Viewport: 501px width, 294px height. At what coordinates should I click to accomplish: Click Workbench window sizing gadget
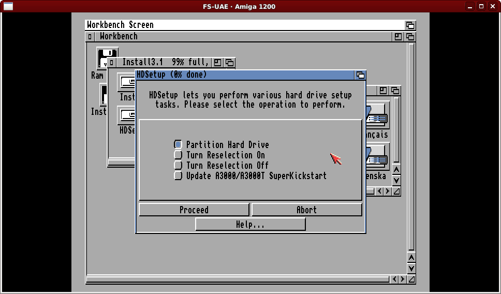click(411, 280)
